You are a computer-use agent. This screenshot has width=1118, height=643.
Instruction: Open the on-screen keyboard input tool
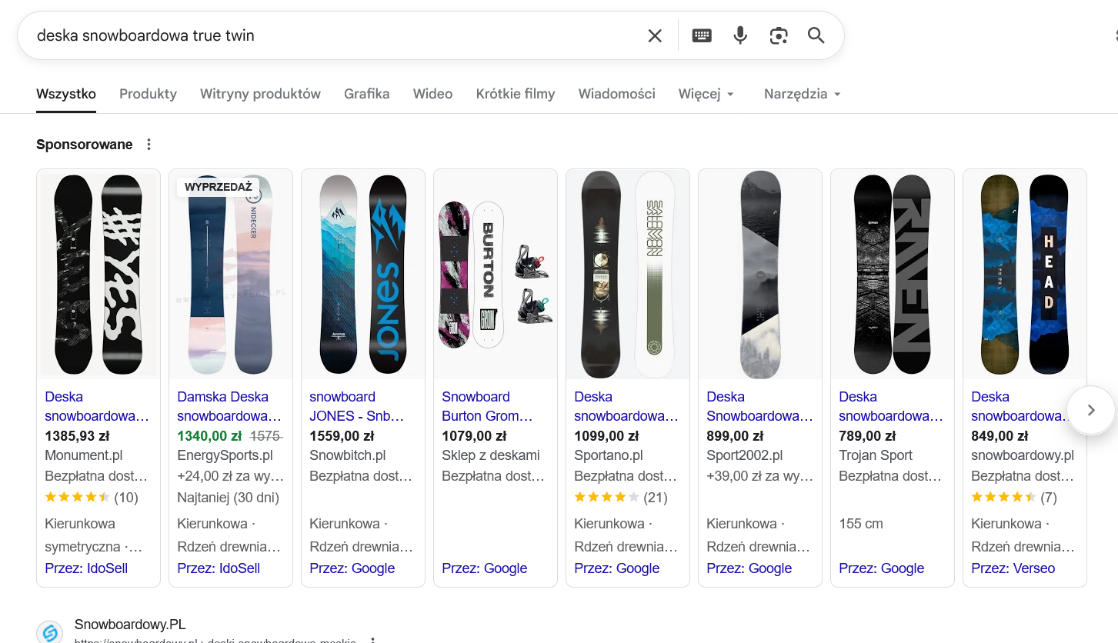pos(702,35)
